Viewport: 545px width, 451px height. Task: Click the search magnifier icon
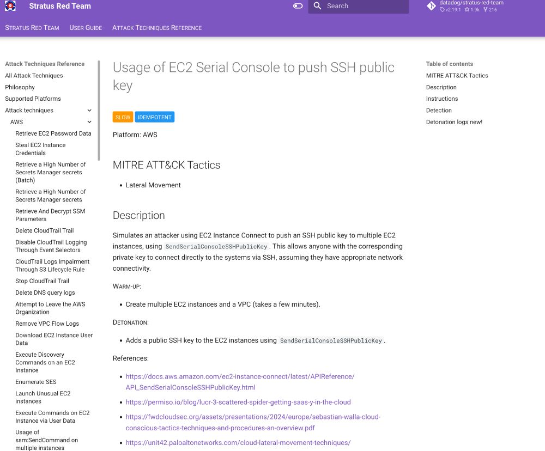pyautogui.click(x=317, y=6)
